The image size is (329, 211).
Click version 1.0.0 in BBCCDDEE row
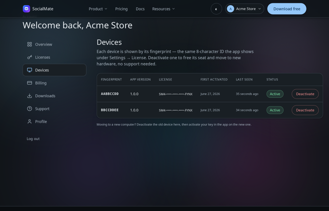coord(134,110)
